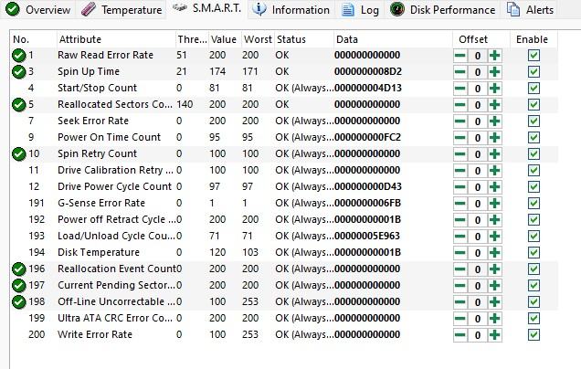Switch to the Log tab
The image size is (581, 369).
click(x=360, y=10)
